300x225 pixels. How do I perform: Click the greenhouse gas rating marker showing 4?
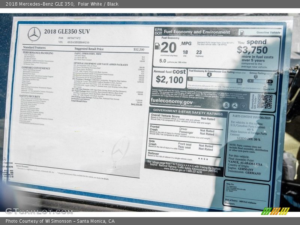click(209, 75)
